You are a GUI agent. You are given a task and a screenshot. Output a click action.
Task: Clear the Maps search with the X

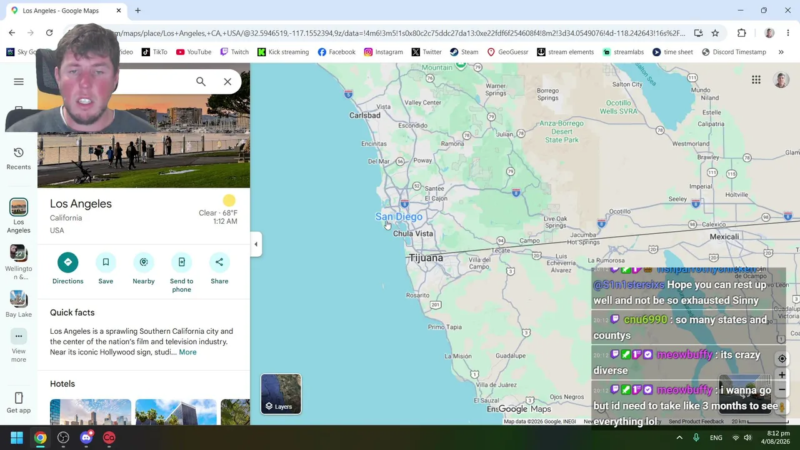pyautogui.click(x=227, y=82)
